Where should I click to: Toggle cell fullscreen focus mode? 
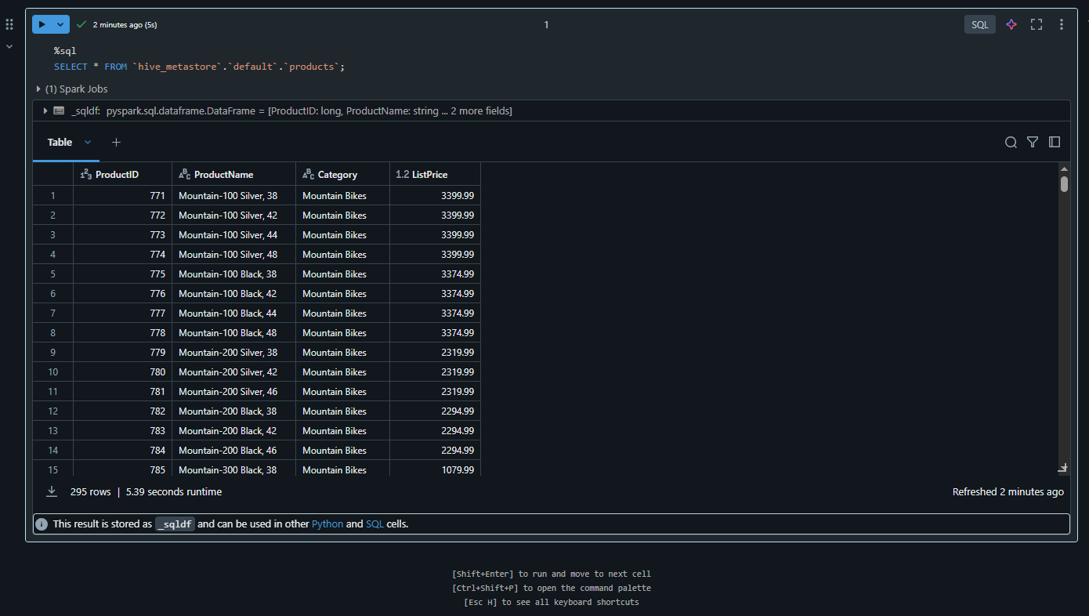coord(1037,24)
